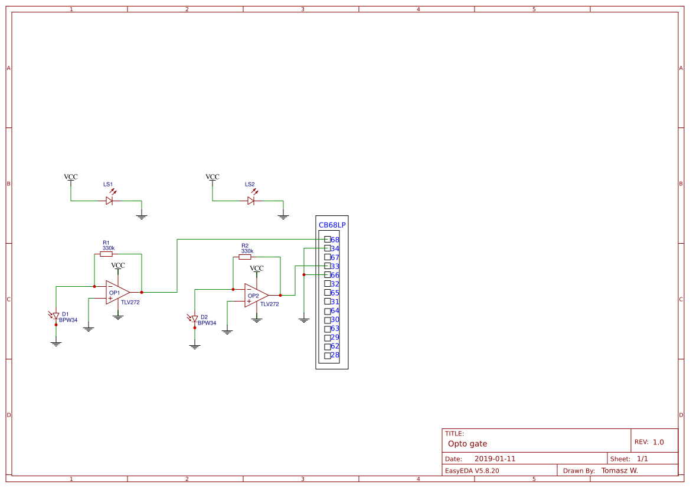Select the LS1 LED symbol
The height and width of the screenshot is (488, 690).
pos(109,201)
